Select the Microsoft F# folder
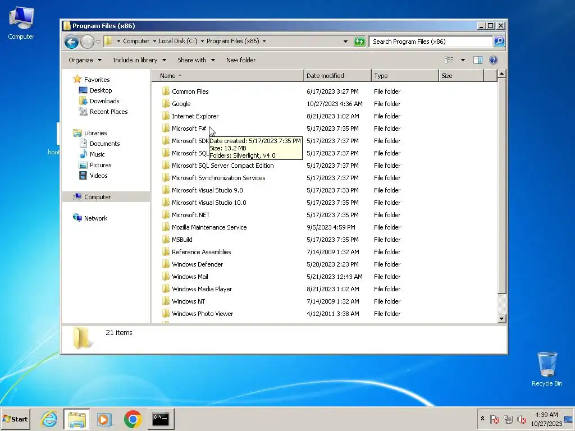 [x=189, y=129]
